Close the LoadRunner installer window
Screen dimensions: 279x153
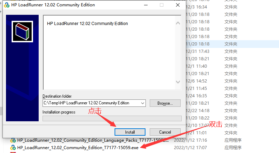(x=178, y=5)
